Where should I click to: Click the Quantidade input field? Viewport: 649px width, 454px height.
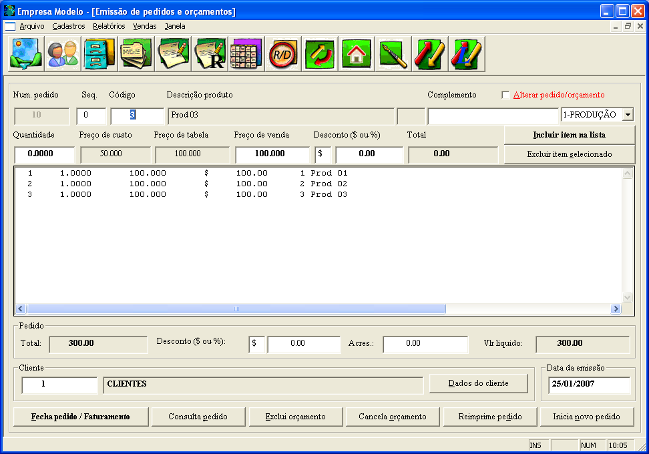pyautogui.click(x=44, y=154)
